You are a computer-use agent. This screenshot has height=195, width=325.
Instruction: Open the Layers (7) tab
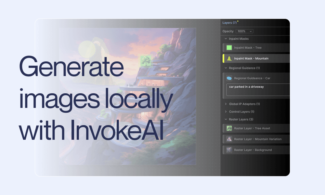tap(229, 23)
